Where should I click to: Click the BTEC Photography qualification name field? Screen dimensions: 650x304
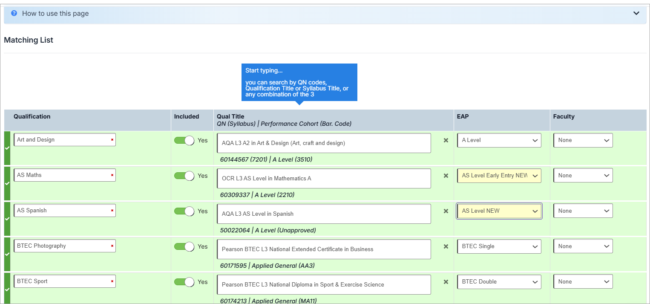(64, 246)
